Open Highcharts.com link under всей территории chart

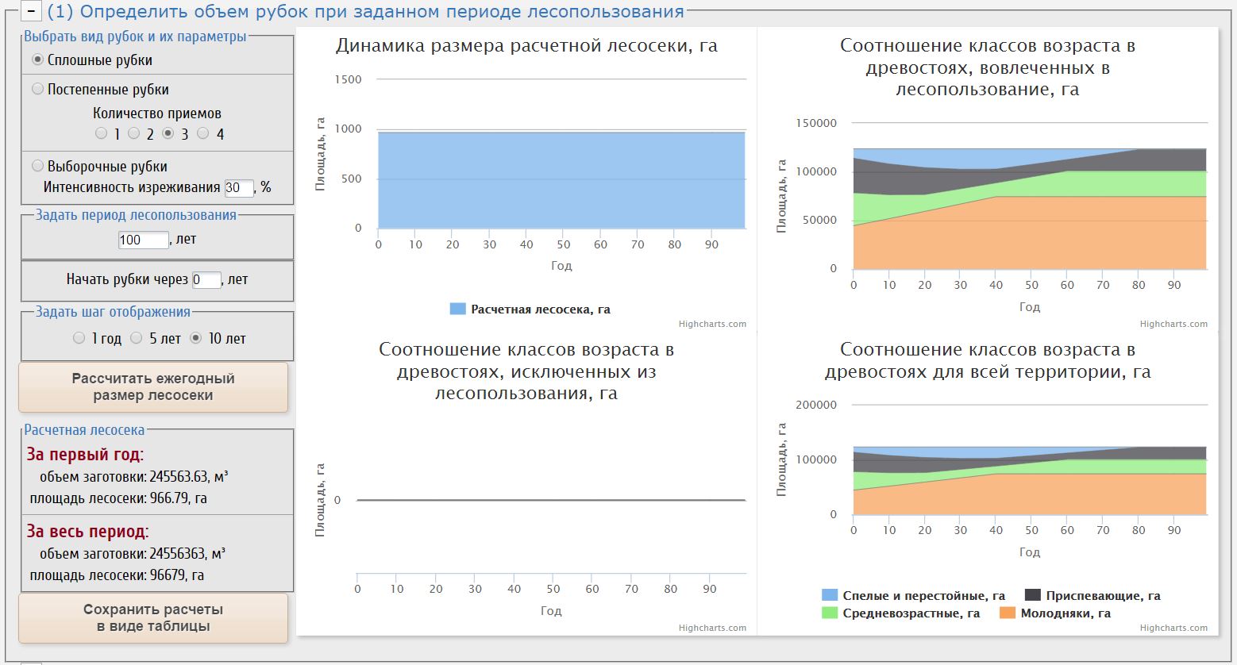1173,628
